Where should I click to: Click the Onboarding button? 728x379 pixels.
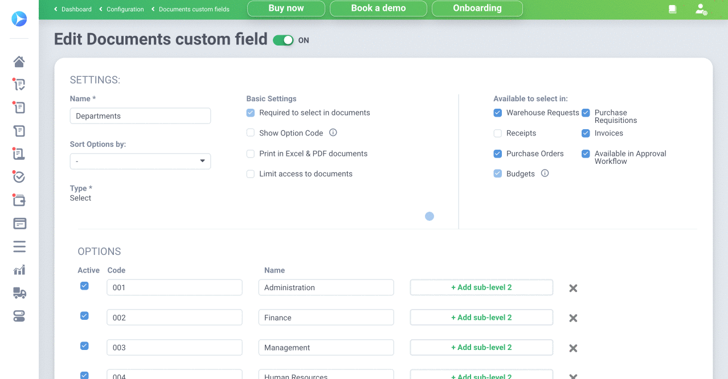[477, 9]
